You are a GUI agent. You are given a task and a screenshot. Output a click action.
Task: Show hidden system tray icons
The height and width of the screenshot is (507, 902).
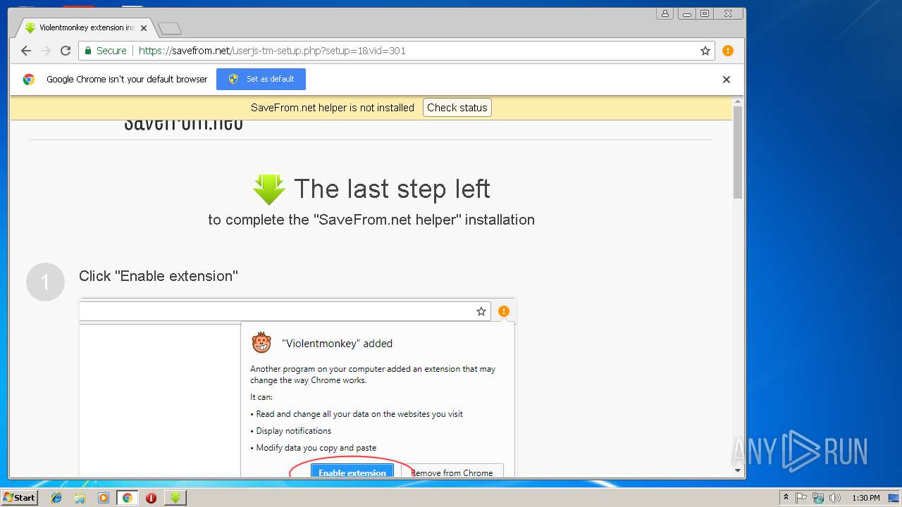click(786, 498)
